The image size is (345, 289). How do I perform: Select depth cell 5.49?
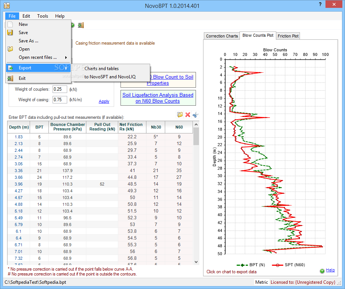click(x=19, y=218)
